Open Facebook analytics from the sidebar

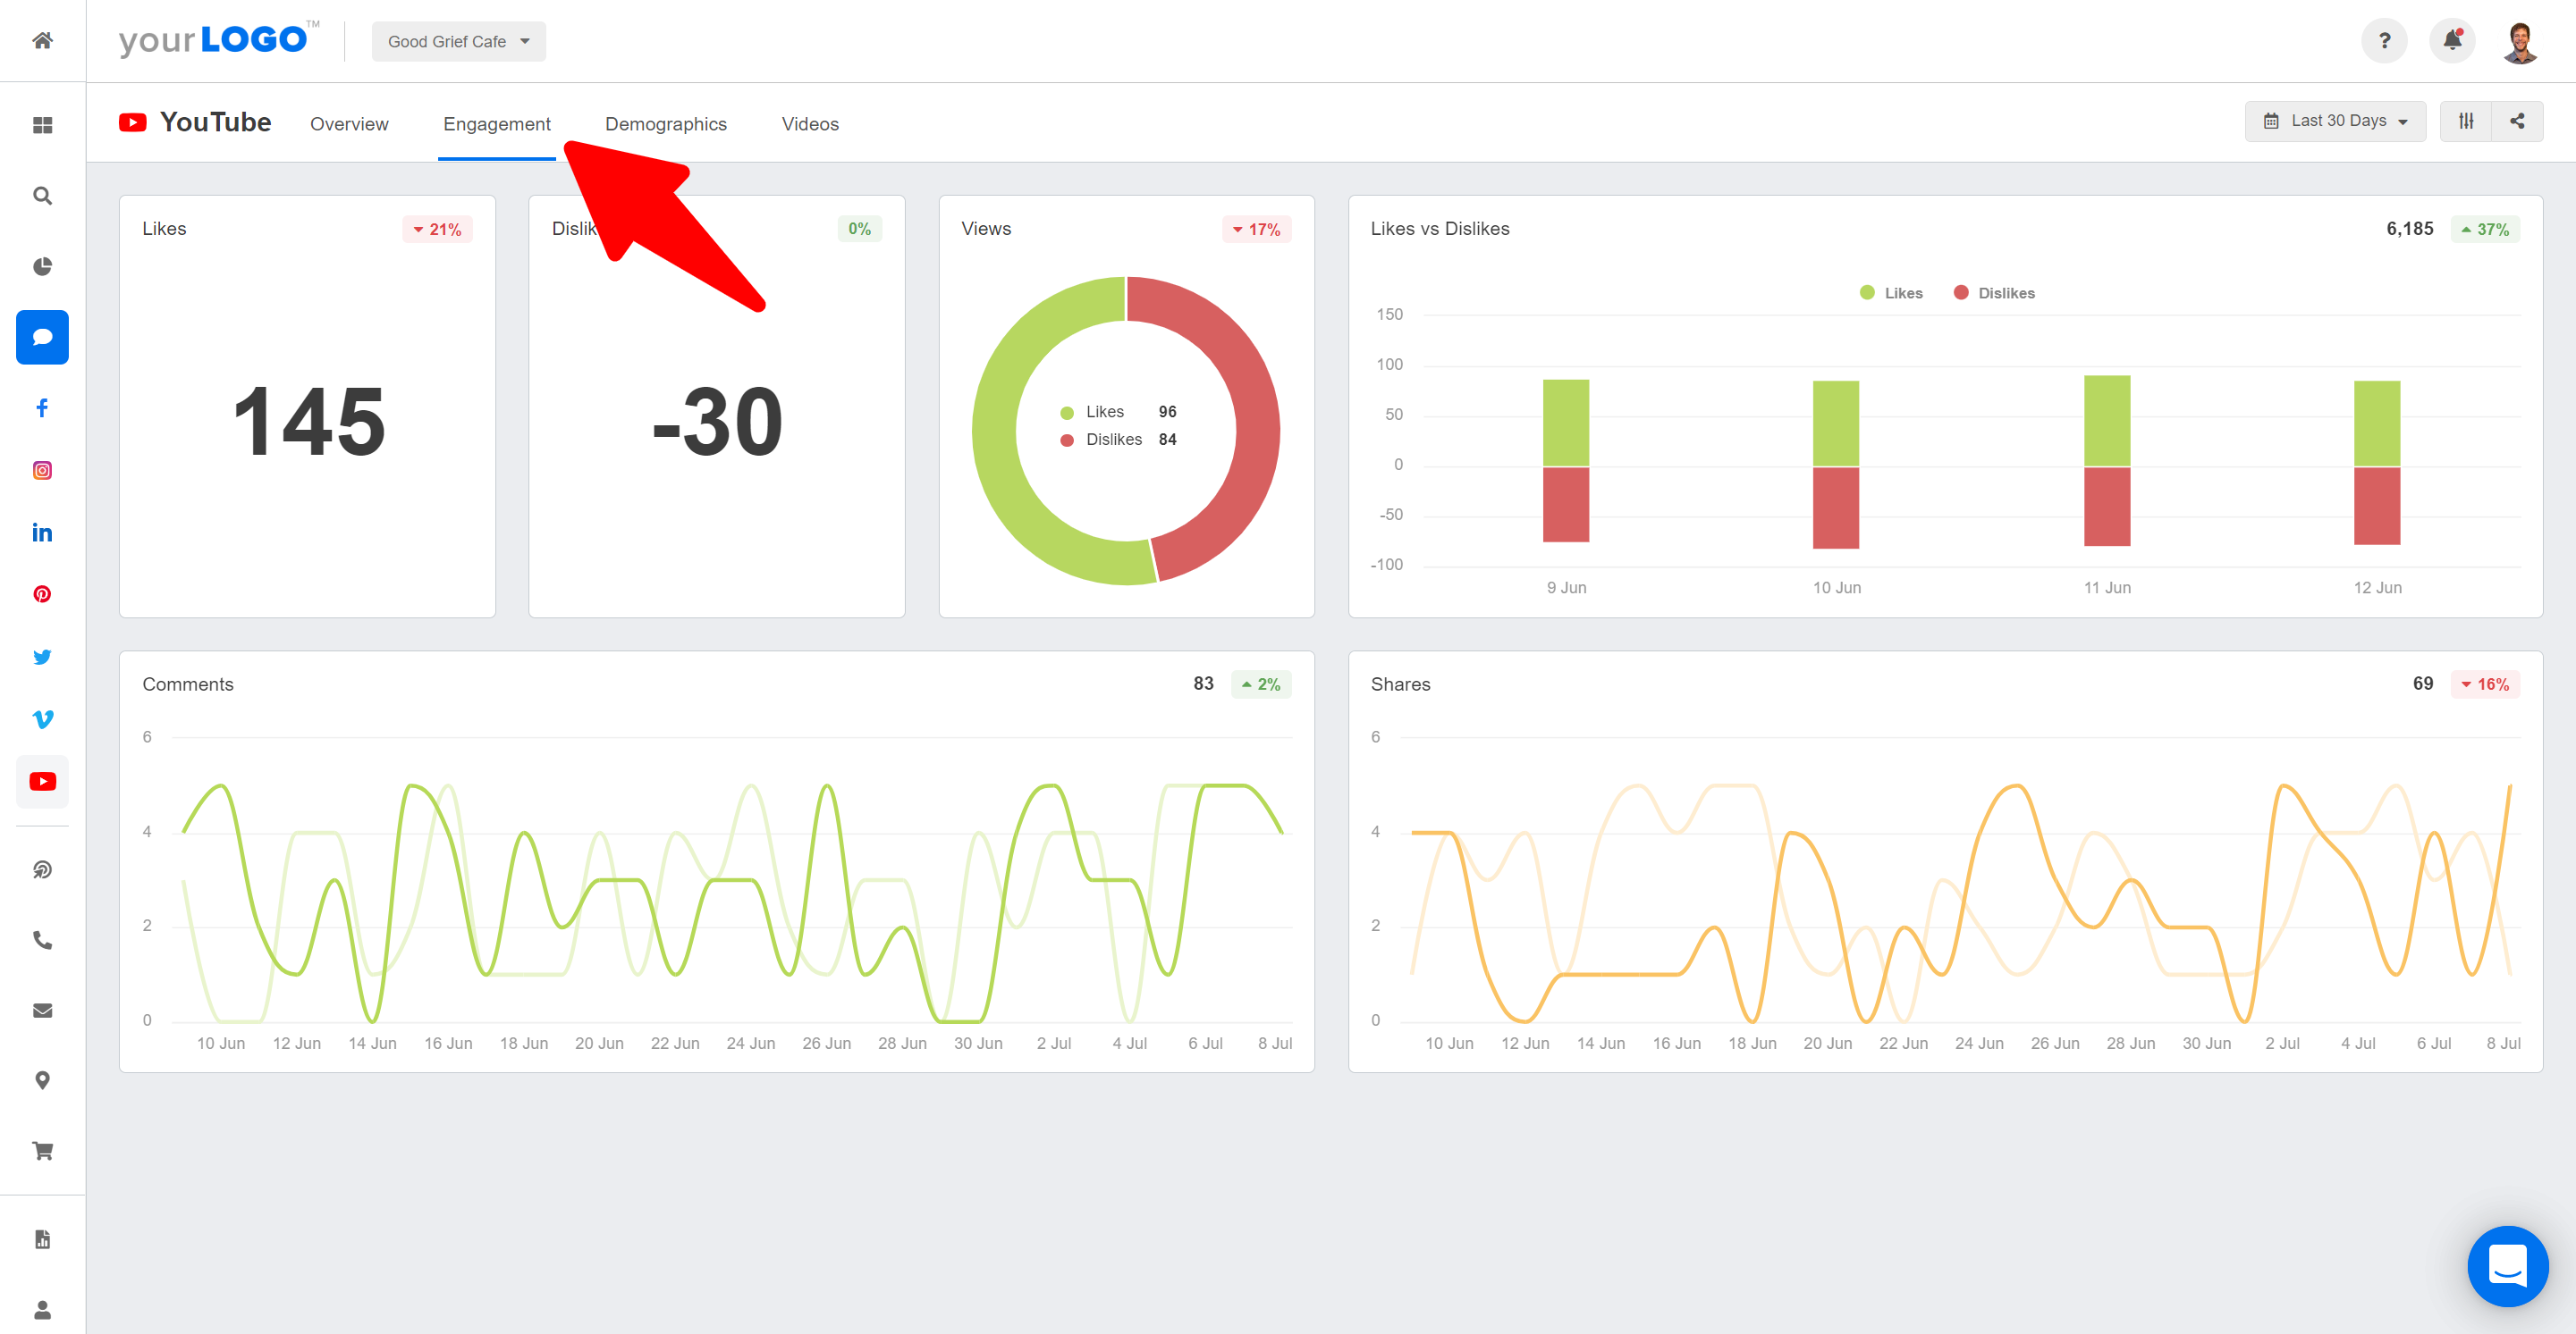pyautogui.click(x=42, y=407)
